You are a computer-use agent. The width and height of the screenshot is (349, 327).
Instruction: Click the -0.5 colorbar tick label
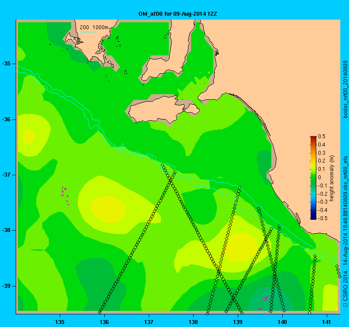click(322, 218)
